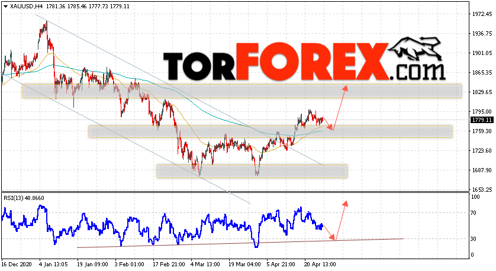Select the 3 Feb 01:00 time label
Image resolution: width=496 pixels, height=271 pixels.
[x=130, y=264]
